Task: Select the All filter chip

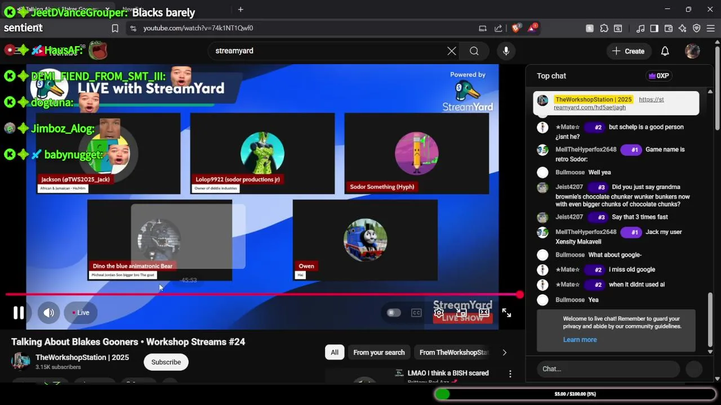Action: pos(335,353)
